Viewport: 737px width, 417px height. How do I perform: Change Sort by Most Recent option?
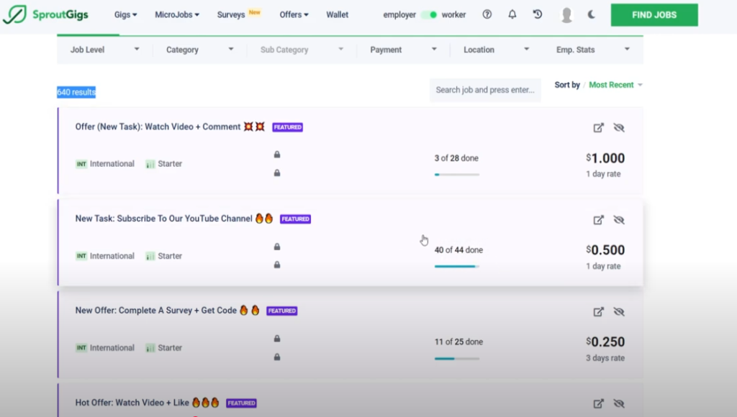(x=615, y=85)
